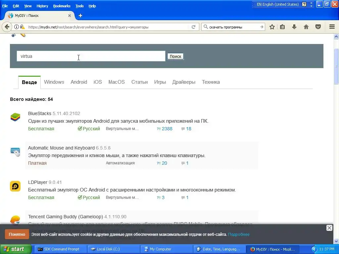Click the page scroll up arrow

(x=336, y=36)
